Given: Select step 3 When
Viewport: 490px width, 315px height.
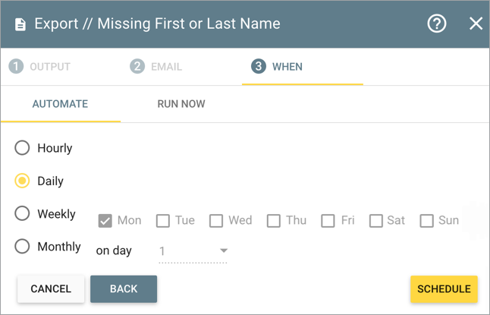Looking at the screenshot, I should click(278, 67).
